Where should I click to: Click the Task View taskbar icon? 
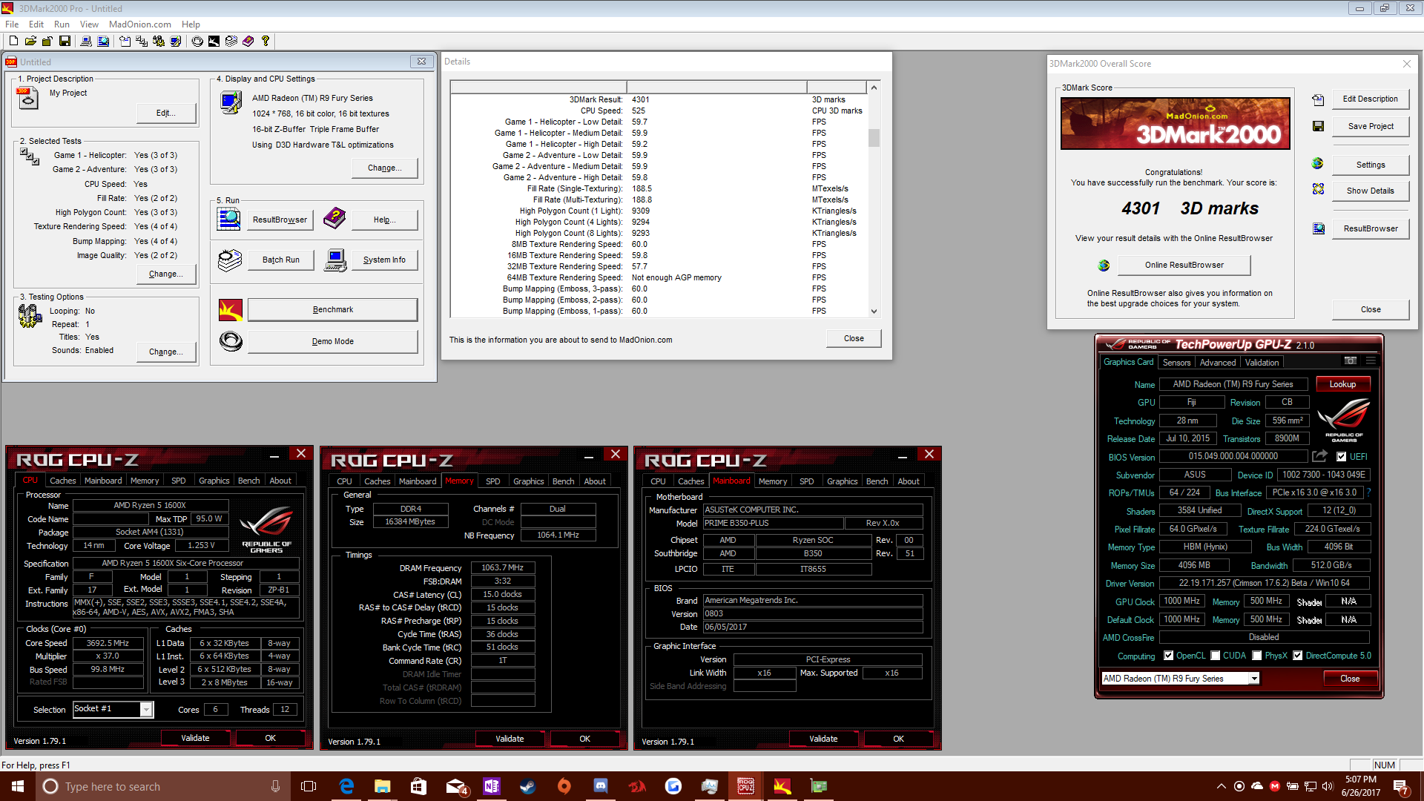(x=309, y=786)
